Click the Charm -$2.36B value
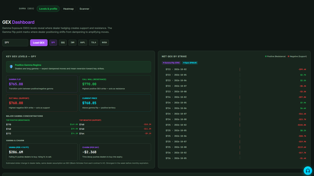This screenshot has height=176, width=314. pyautogui.click(x=89, y=152)
